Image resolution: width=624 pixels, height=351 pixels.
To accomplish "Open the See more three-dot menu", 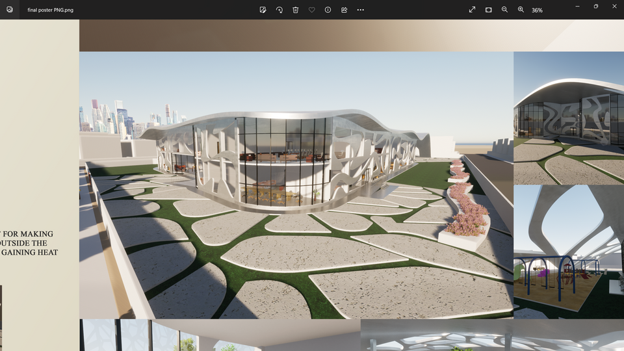I will [x=361, y=10].
